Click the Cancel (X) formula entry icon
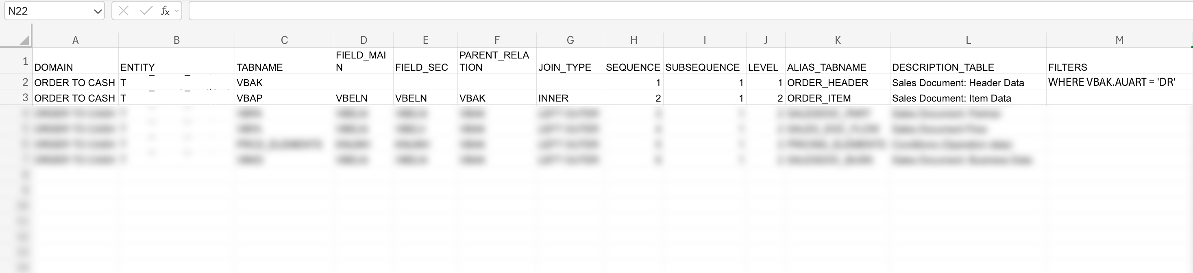 [x=124, y=11]
